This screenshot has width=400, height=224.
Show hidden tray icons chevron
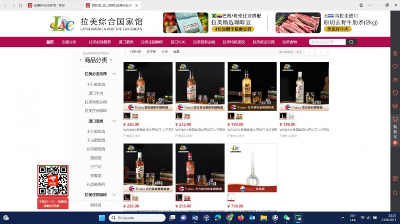343,218
